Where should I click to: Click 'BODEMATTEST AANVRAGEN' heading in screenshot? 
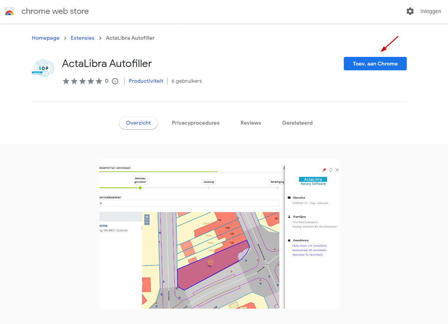[115, 168]
